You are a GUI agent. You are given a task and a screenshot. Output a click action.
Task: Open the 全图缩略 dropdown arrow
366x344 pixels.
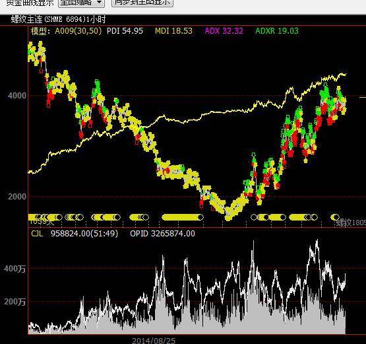pos(99,3)
